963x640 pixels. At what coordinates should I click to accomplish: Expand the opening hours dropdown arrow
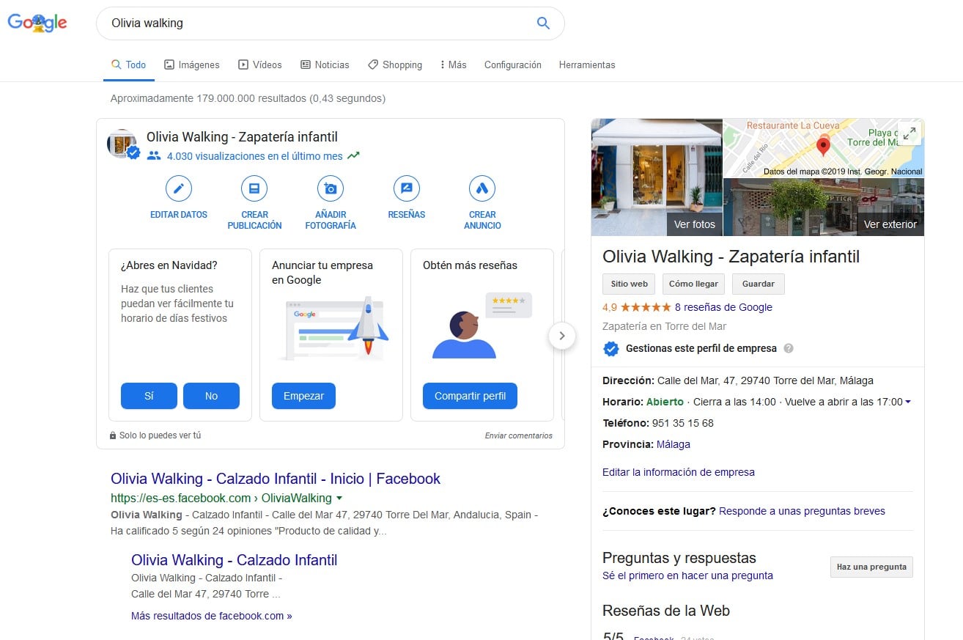click(x=908, y=402)
